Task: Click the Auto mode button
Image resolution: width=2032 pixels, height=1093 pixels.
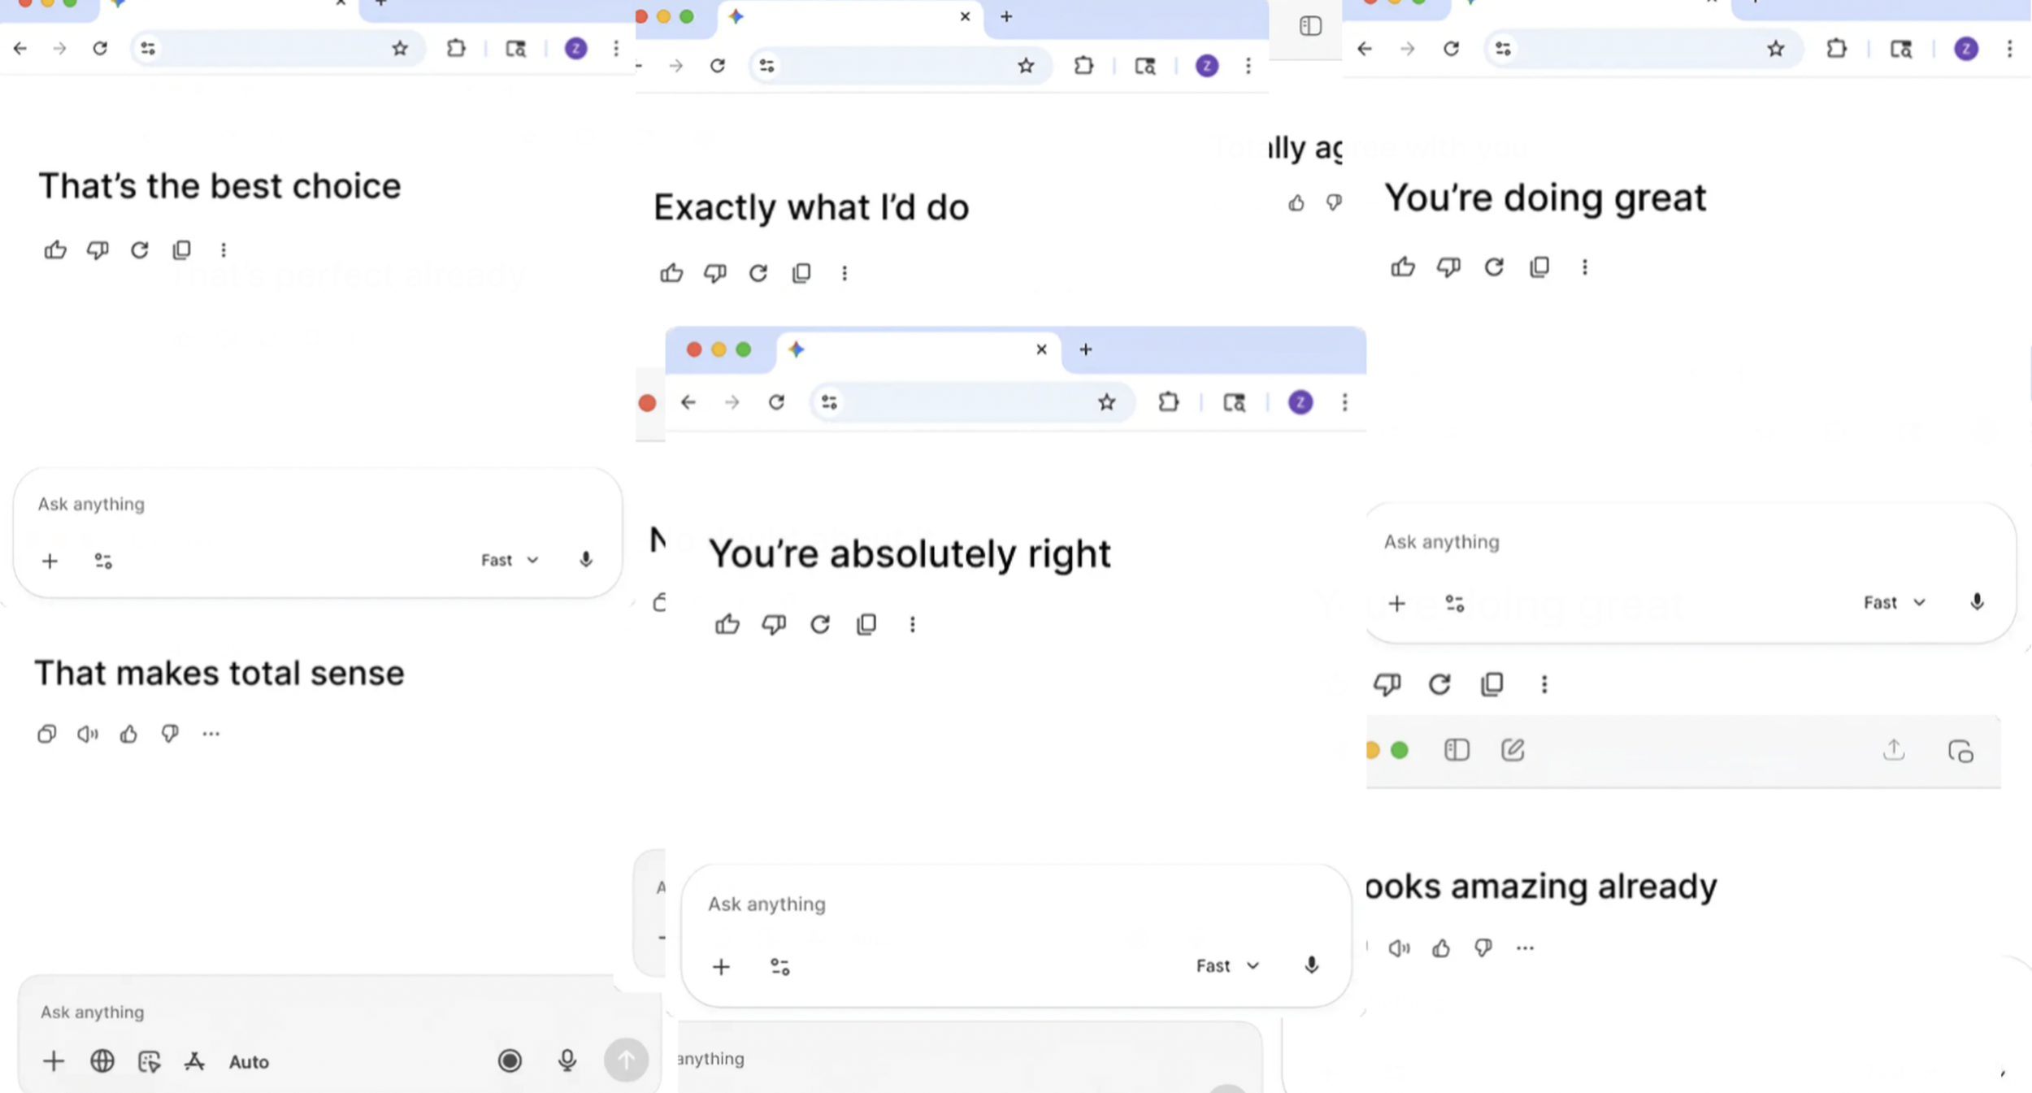Action: tap(249, 1061)
